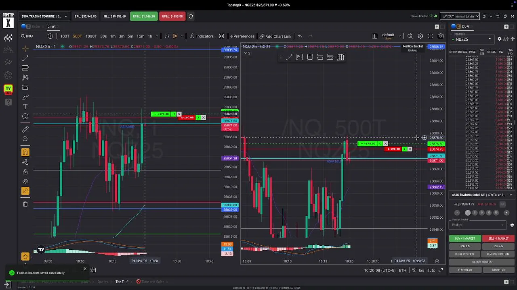
Task: Select the zoom in tool
Action: click(25, 139)
